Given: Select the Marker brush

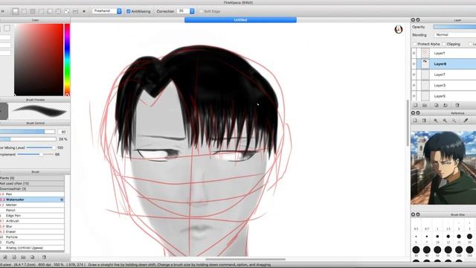Looking at the screenshot, I should point(32,205).
